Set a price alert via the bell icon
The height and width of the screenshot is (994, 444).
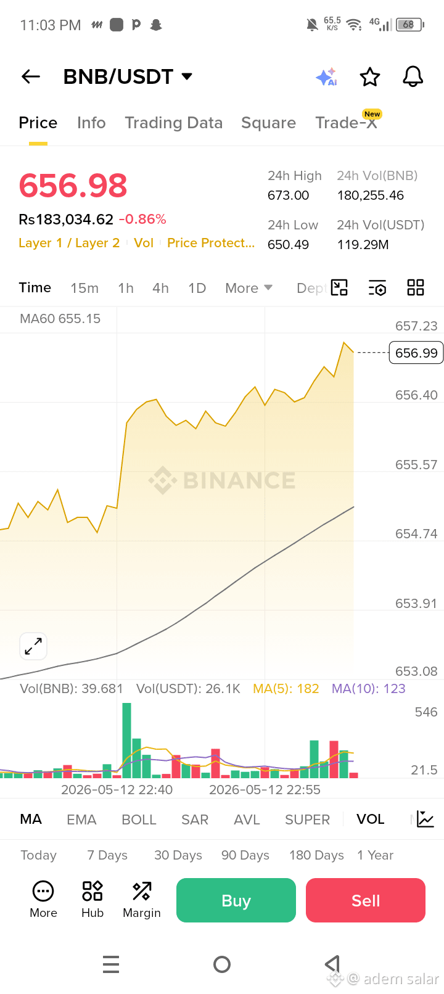point(413,77)
